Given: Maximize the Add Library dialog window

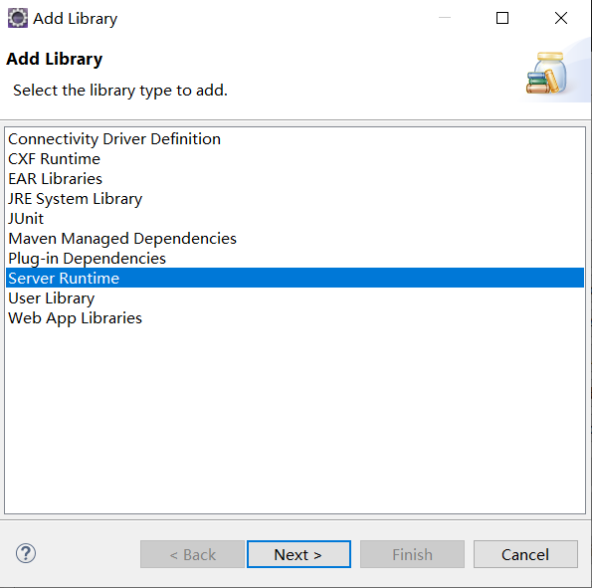Looking at the screenshot, I should [502, 18].
